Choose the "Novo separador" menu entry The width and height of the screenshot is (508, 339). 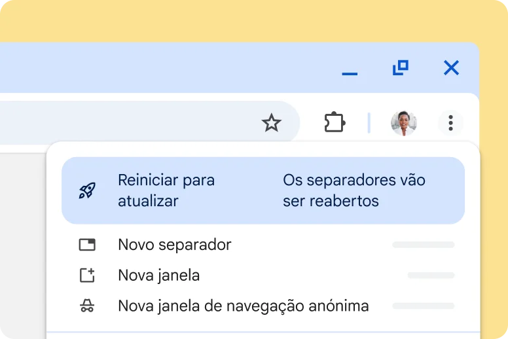pos(175,245)
